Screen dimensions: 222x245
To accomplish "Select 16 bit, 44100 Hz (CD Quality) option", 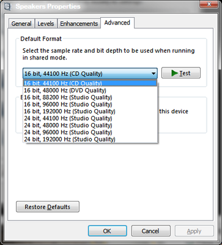I will click(x=90, y=83).
